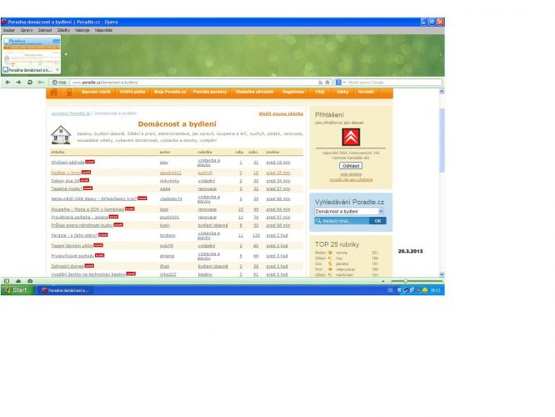Click the vertical scrollbar thumb
555x417 pixels.
pos(442,140)
